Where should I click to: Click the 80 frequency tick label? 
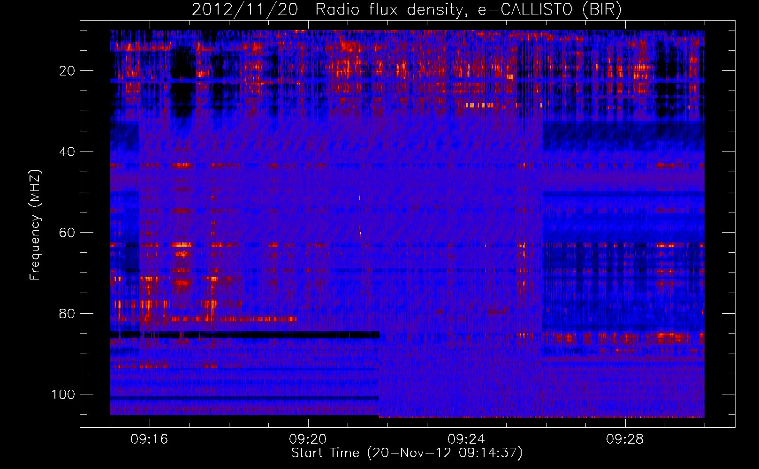(68, 313)
